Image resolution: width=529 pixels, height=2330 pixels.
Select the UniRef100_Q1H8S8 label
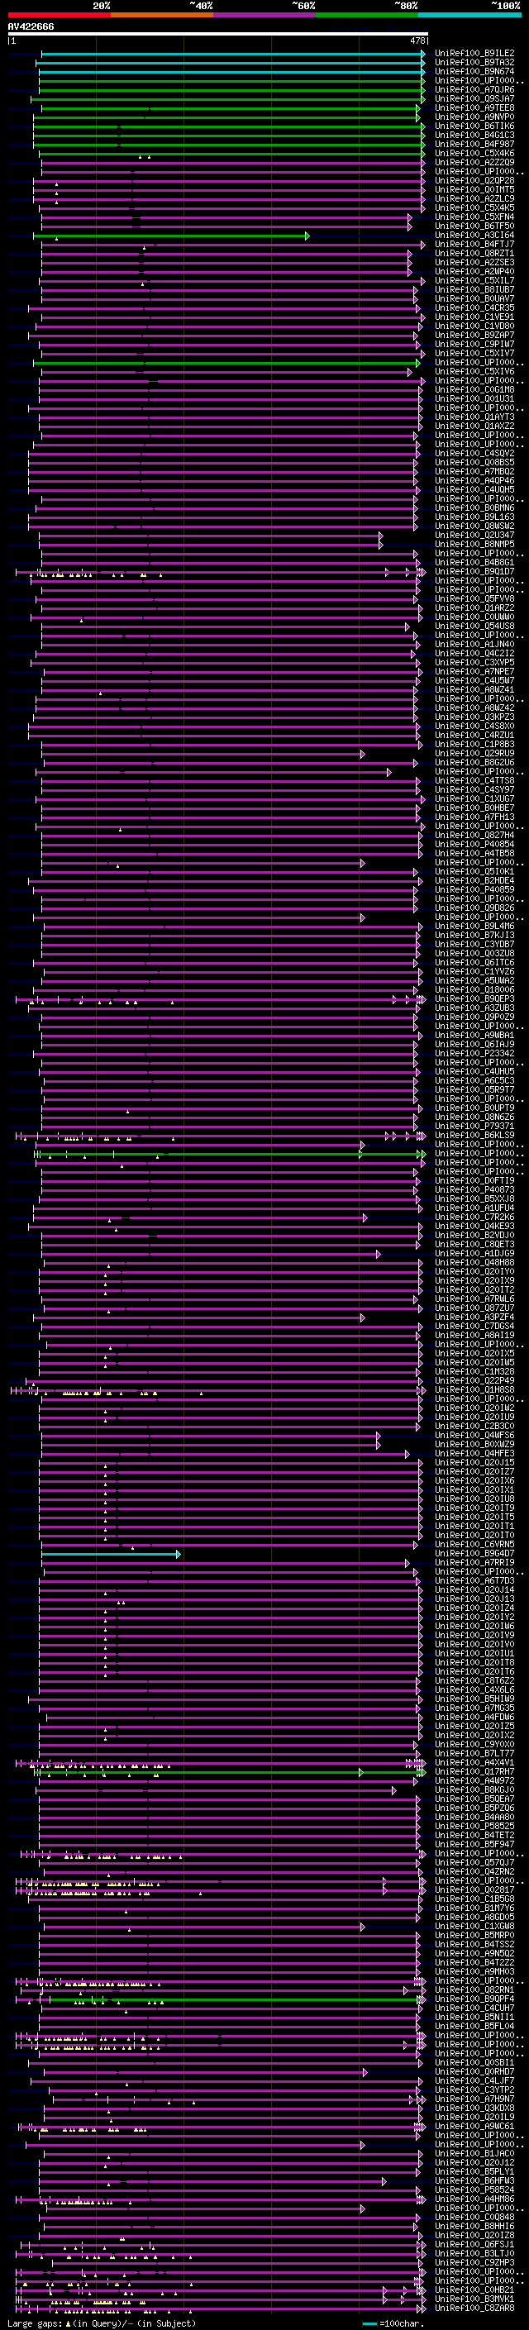click(474, 1390)
